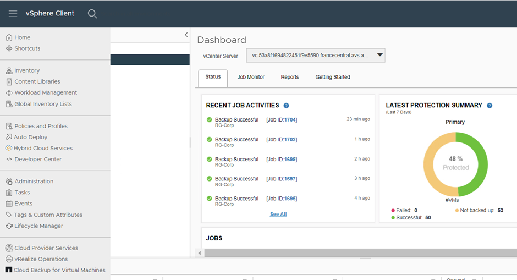Click success icon for Job 1695

pyautogui.click(x=210, y=199)
